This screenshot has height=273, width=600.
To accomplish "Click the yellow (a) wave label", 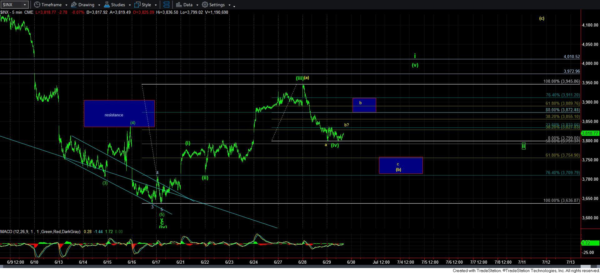I will pos(307,78).
